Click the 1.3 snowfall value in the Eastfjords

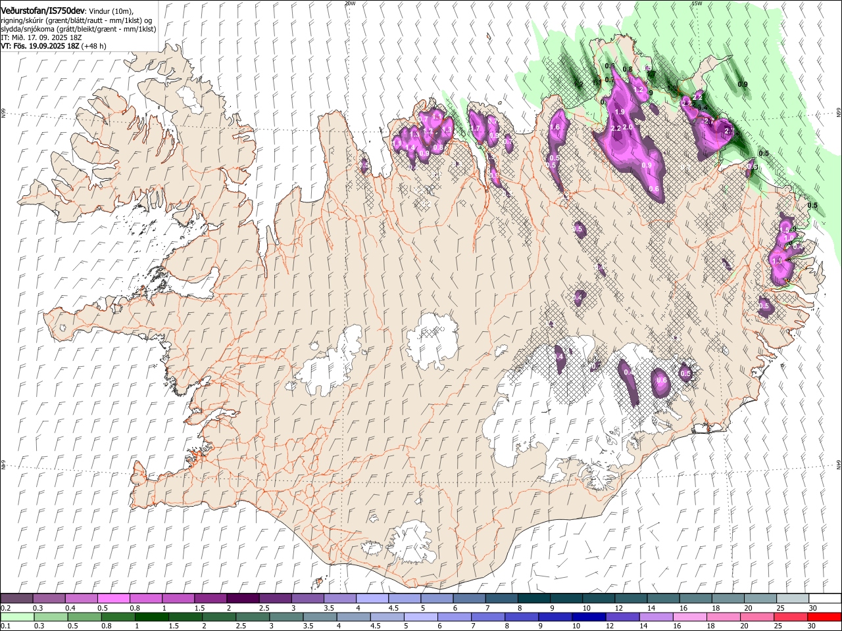click(777, 261)
